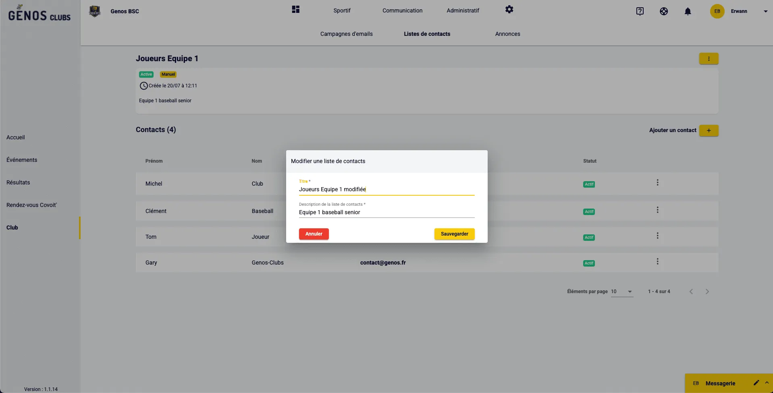The width and height of the screenshot is (773, 393).
Task: Open three-dot menu for Gary row
Action: 657,262
